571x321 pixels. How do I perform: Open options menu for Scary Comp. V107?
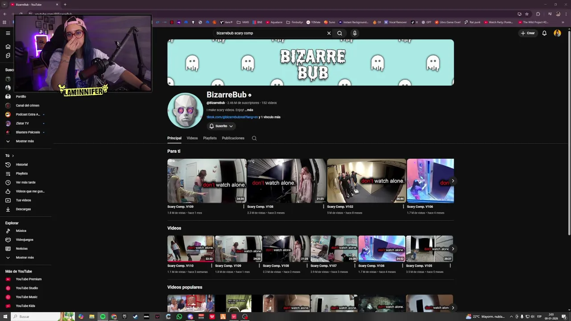[355, 266]
